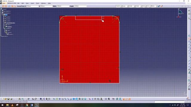This screenshot has height=107, width=191.
Task: Click the New document icon
Action: point(3,99)
